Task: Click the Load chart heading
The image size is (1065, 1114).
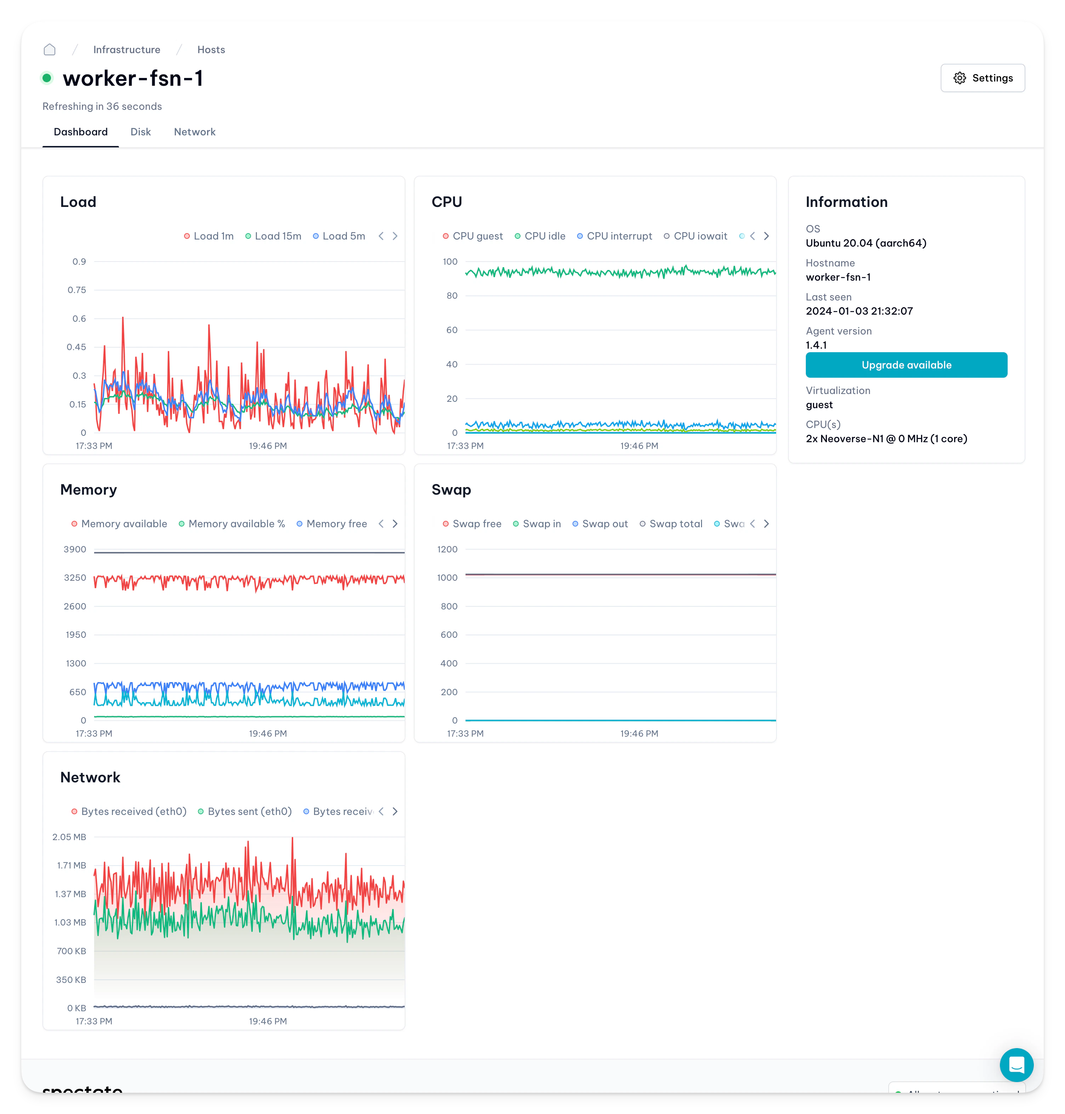Action: coord(78,202)
